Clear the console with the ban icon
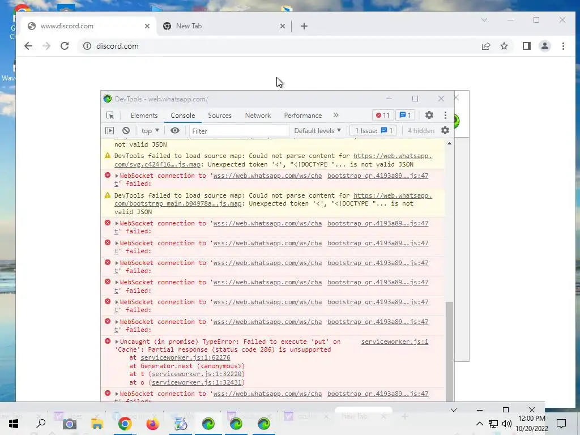Image resolution: width=580 pixels, height=435 pixels. tap(126, 131)
